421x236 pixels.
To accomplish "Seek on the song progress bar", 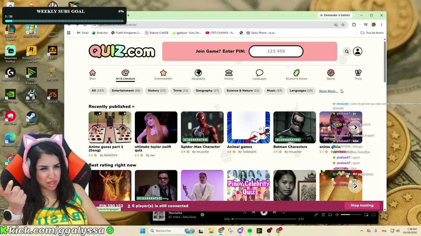I will (264, 219).
